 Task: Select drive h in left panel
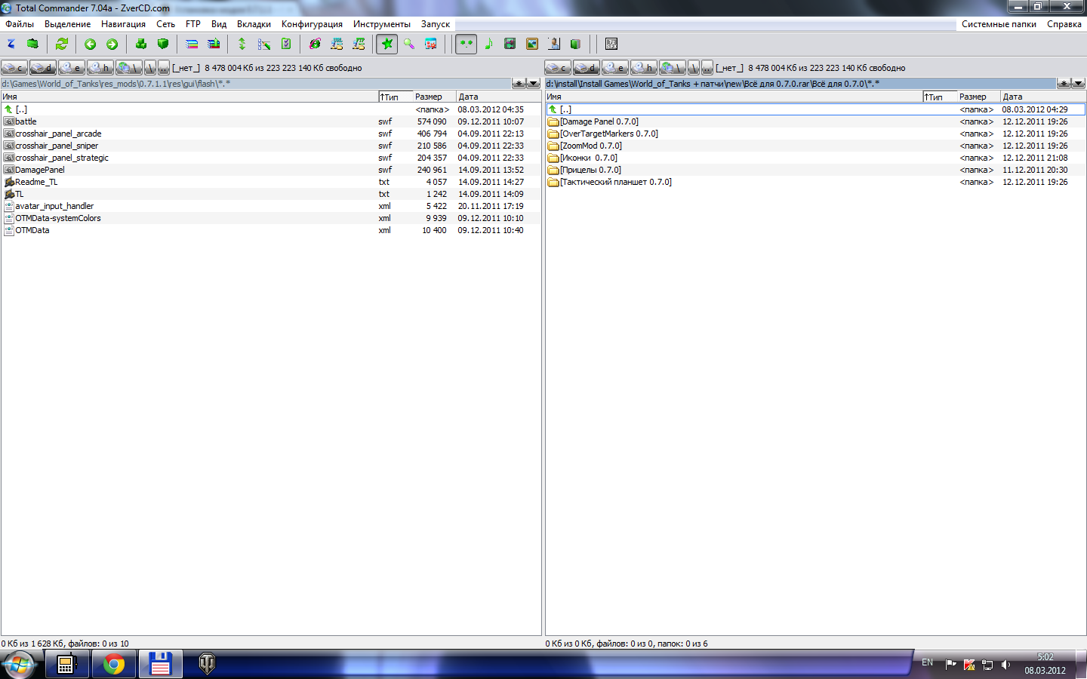point(100,68)
